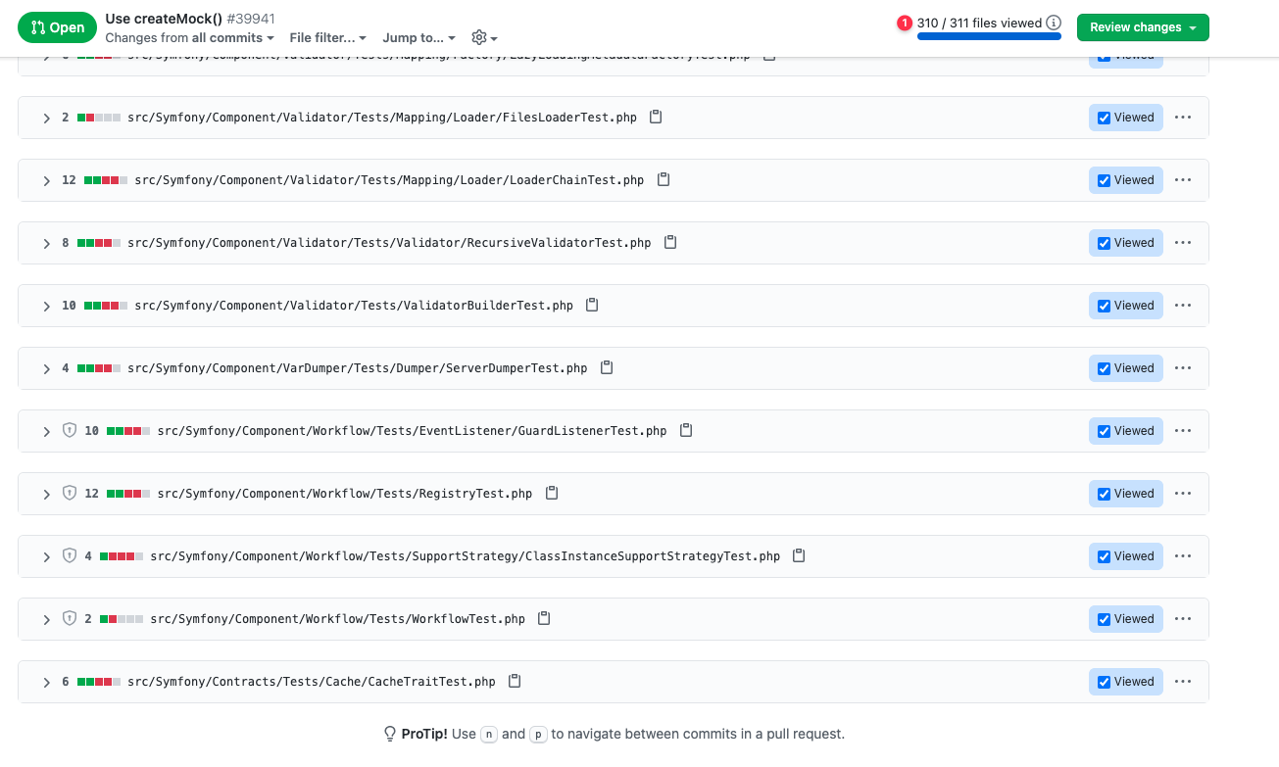Open File filter dropdown
The image size is (1279, 767).
[328, 37]
